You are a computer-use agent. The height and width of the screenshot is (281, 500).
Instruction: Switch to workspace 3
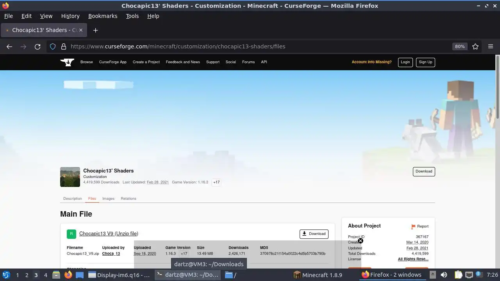36,275
